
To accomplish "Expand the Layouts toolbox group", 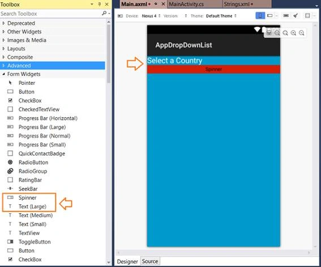I will point(3,49).
